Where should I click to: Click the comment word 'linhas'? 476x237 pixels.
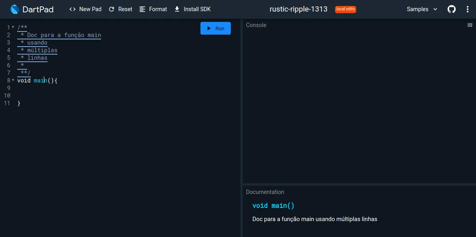tap(38, 58)
